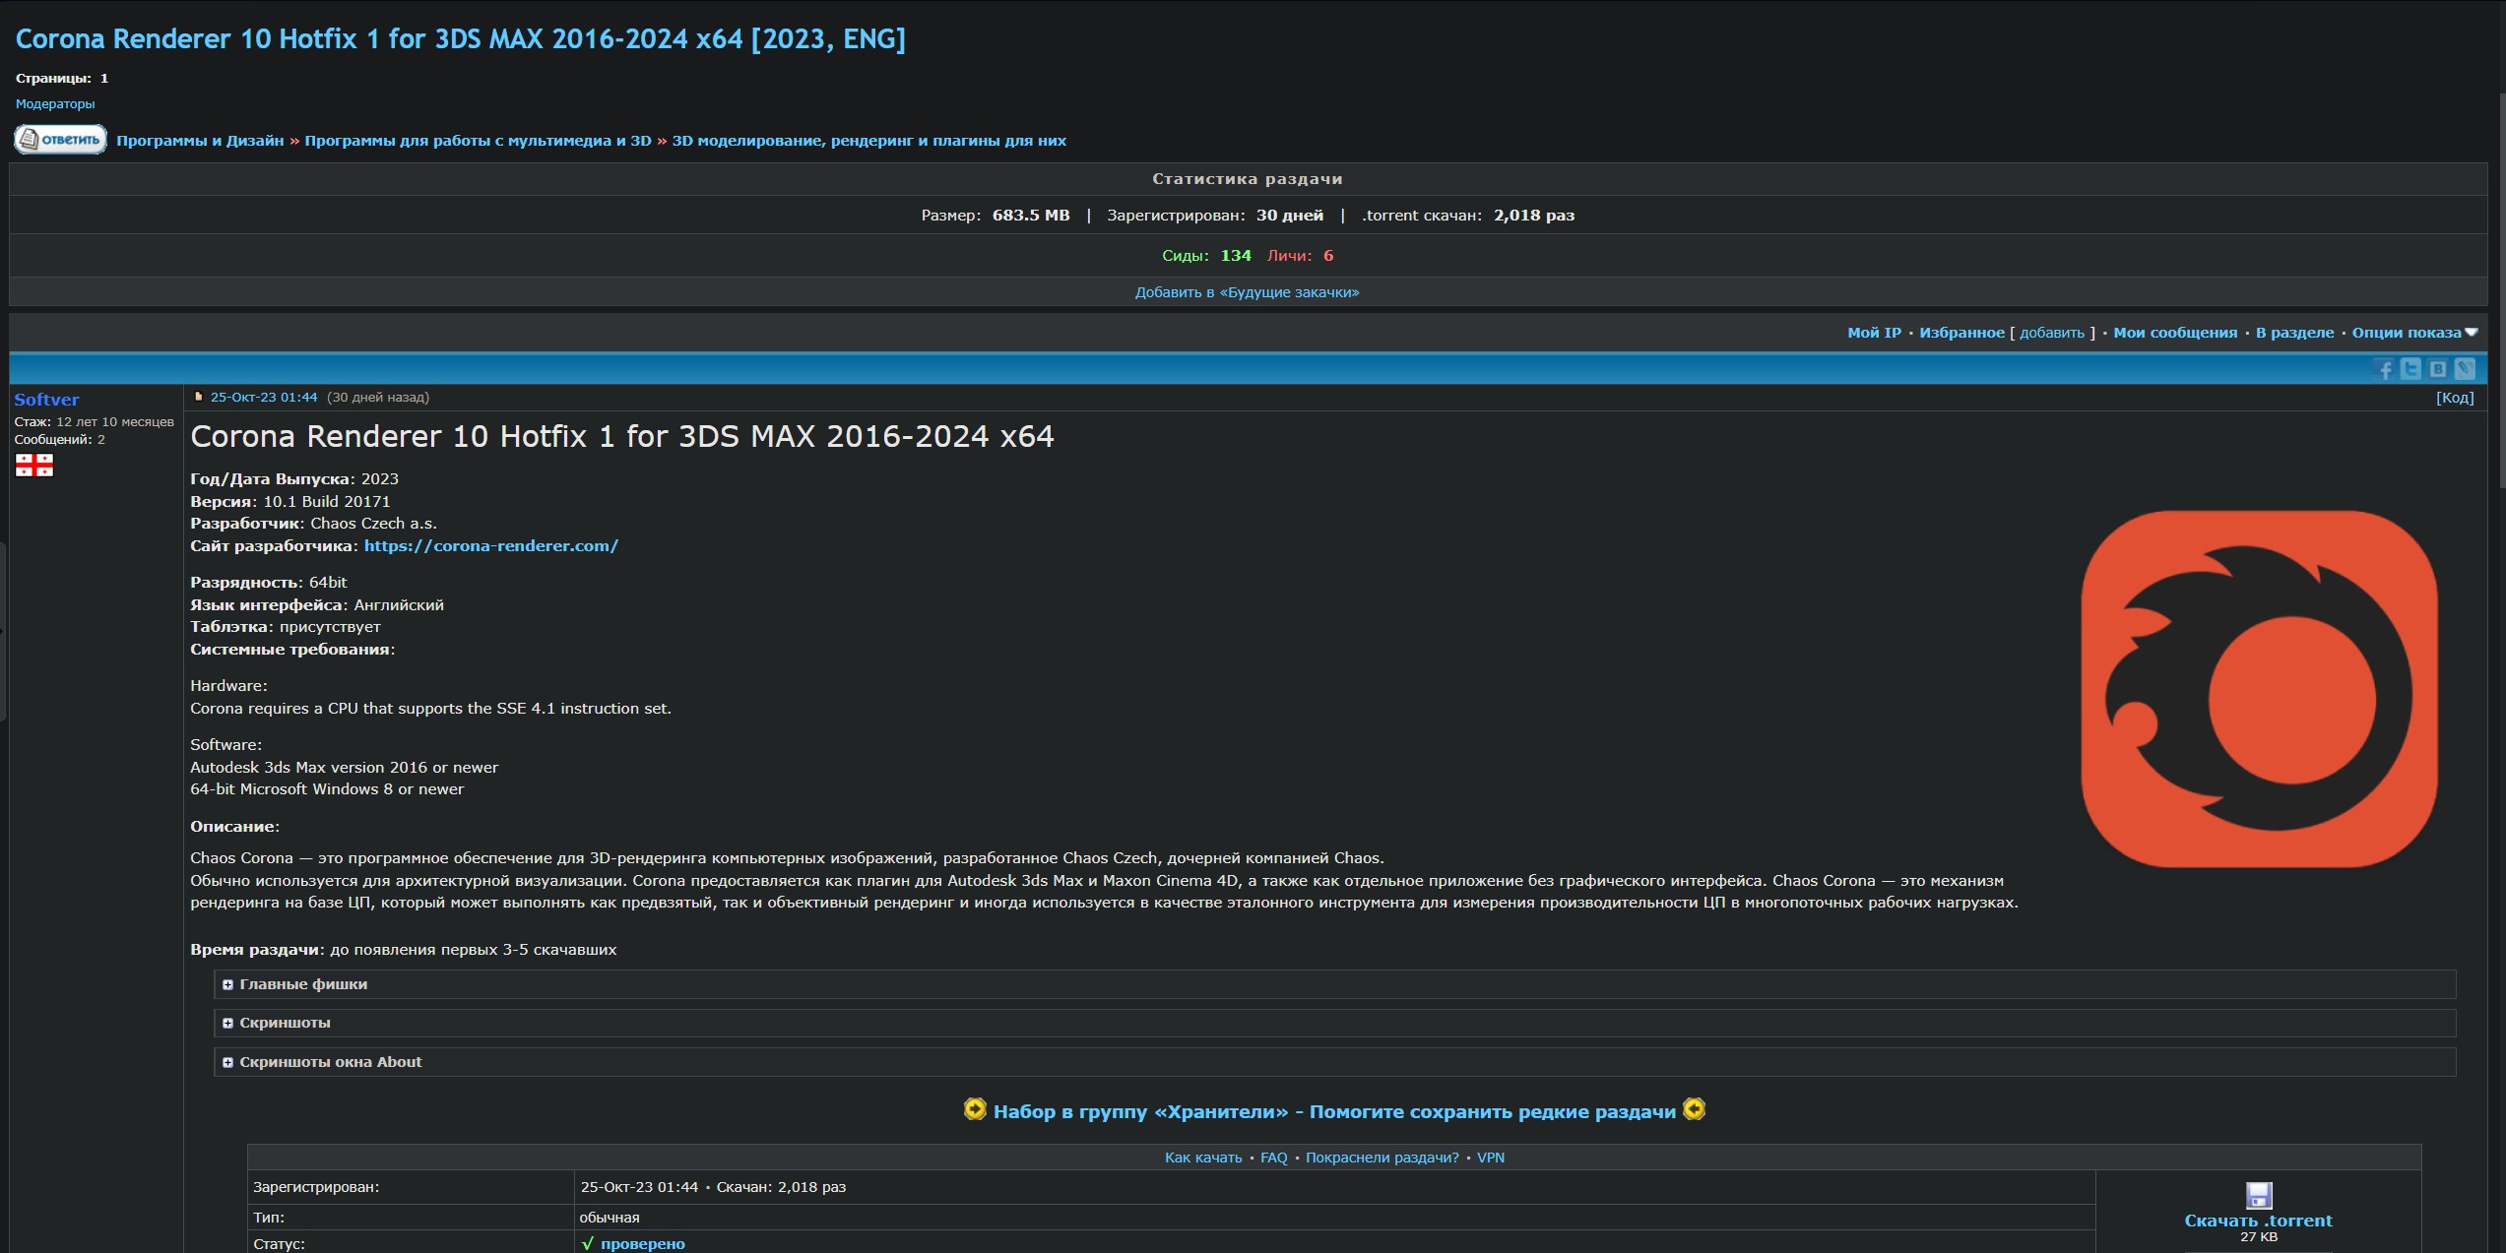This screenshot has height=1253, width=2506.
Task: Click the floppy disk download icon
Action: tap(2259, 1195)
